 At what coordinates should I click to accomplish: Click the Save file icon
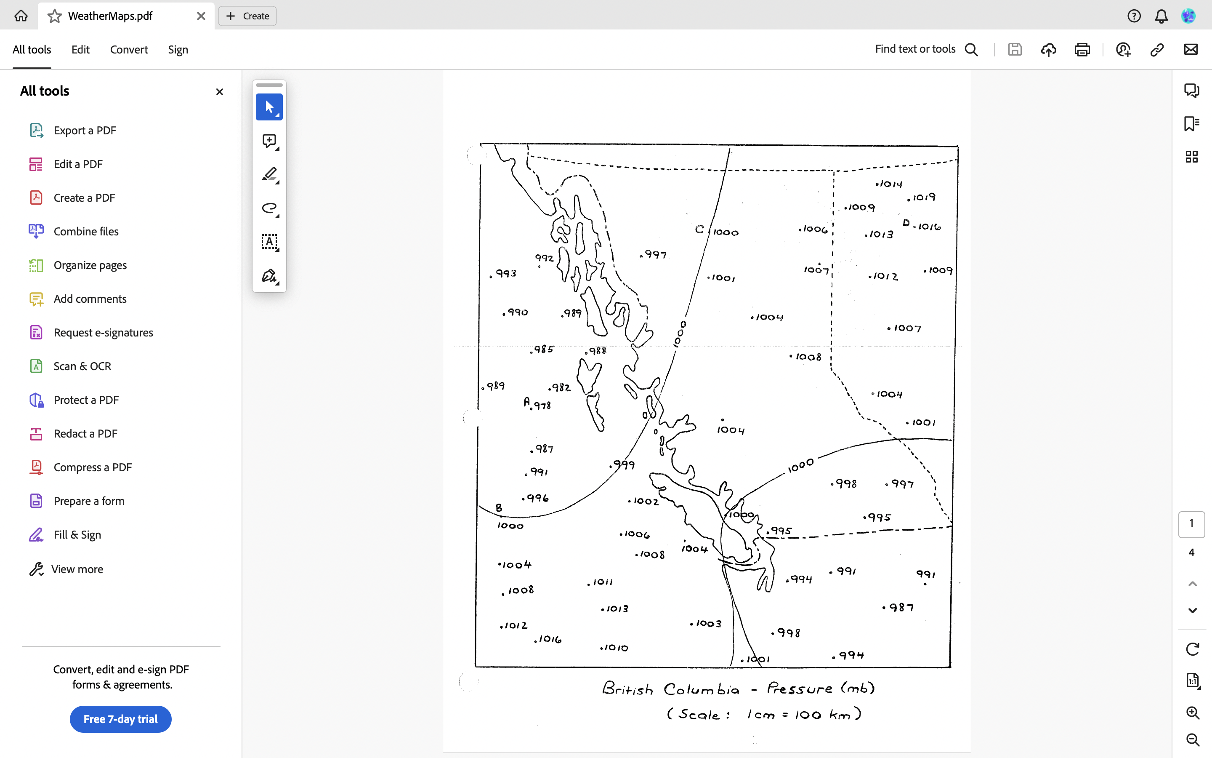(x=1015, y=49)
